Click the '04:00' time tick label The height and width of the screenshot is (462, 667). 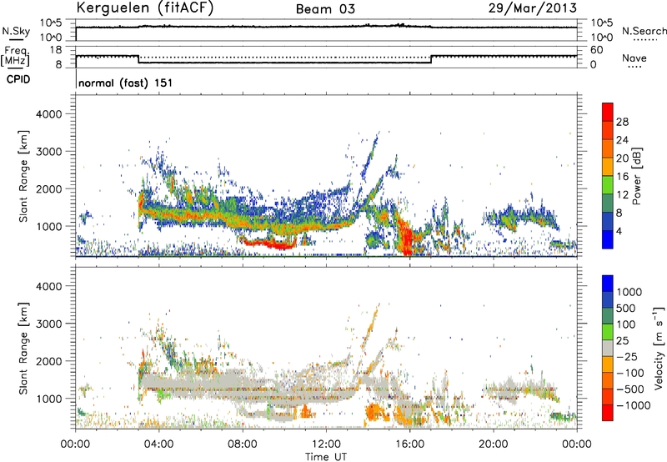158,444
